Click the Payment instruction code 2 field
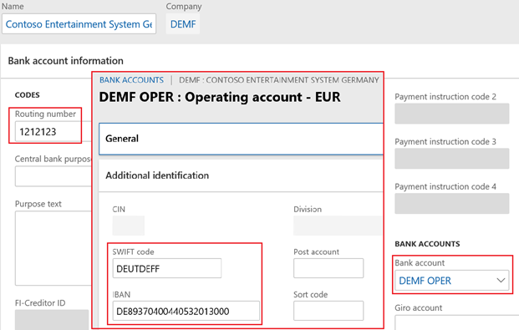519x330 pixels. tap(452, 114)
